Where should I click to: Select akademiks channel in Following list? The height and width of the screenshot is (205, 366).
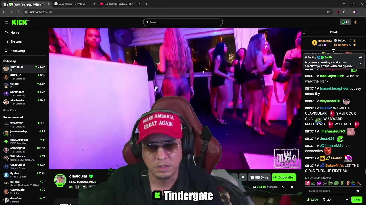click(x=24, y=102)
